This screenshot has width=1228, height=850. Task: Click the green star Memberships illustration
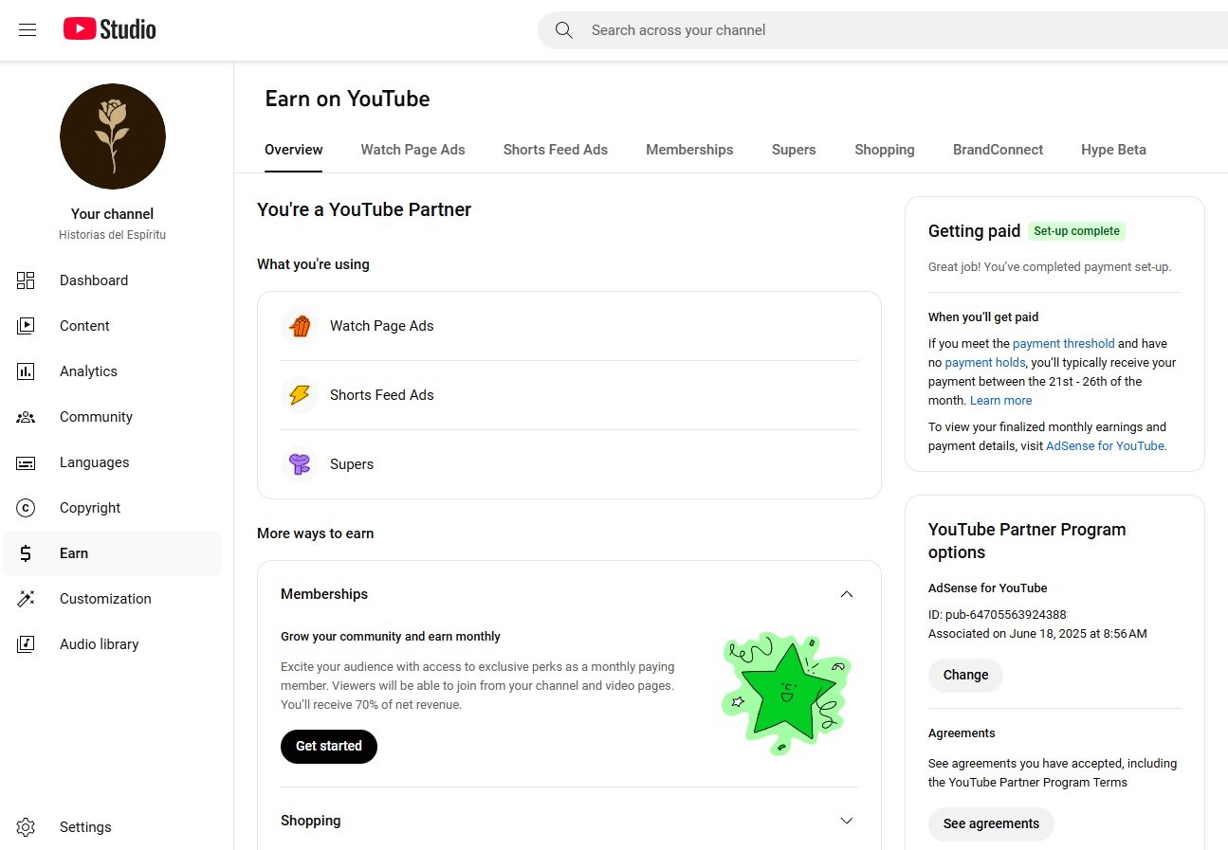click(x=786, y=694)
